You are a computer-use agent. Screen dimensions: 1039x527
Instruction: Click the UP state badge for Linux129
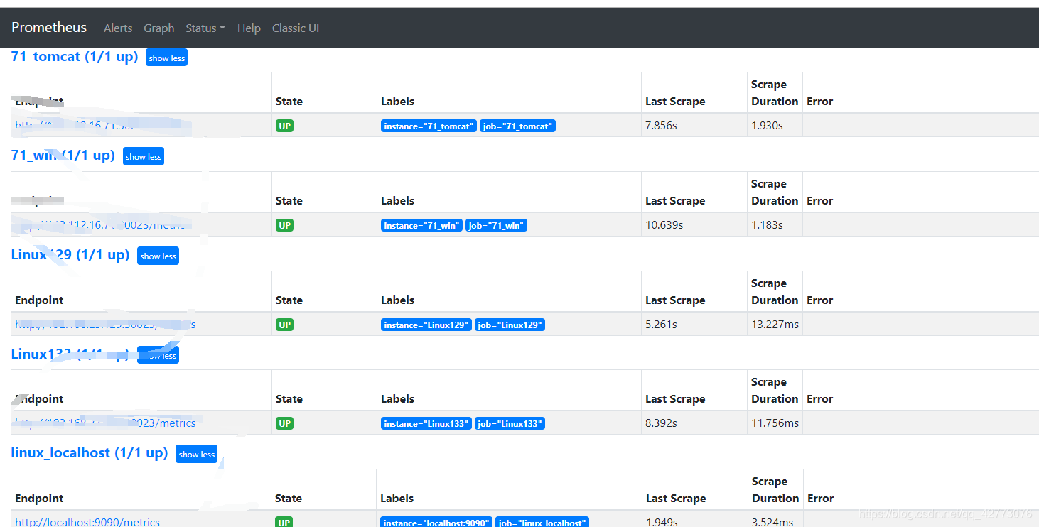click(x=284, y=325)
